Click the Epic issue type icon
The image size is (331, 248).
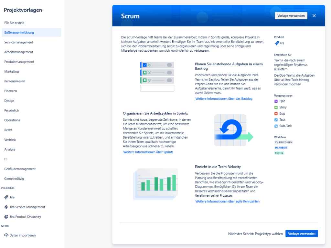[276, 101]
